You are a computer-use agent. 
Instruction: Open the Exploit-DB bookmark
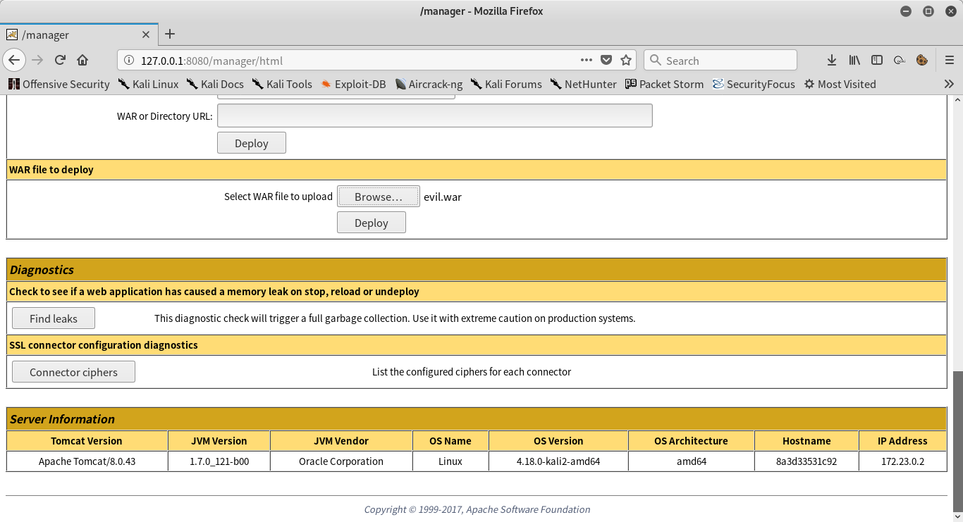(x=353, y=84)
